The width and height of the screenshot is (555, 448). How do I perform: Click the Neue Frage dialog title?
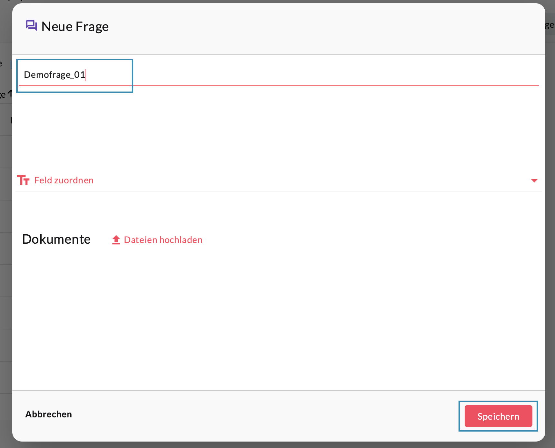[x=75, y=26]
